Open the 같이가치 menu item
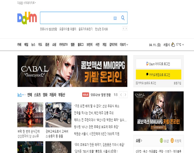 [113, 45]
